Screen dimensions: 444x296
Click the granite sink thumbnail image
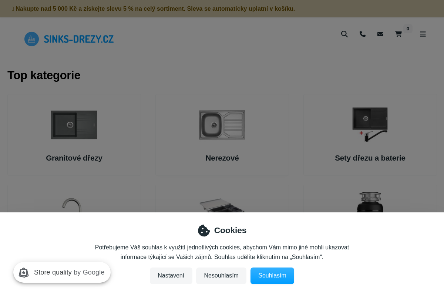[x=74, y=125]
